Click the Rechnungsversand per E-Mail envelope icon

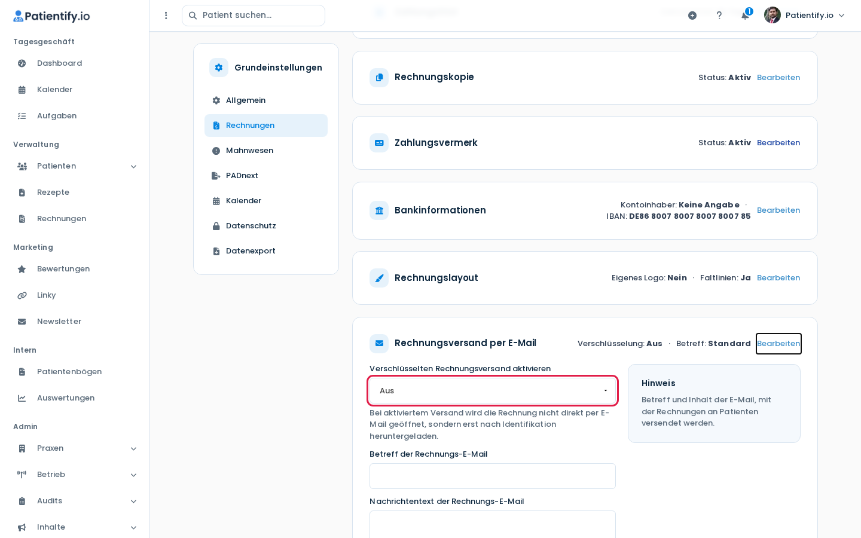[379, 344]
